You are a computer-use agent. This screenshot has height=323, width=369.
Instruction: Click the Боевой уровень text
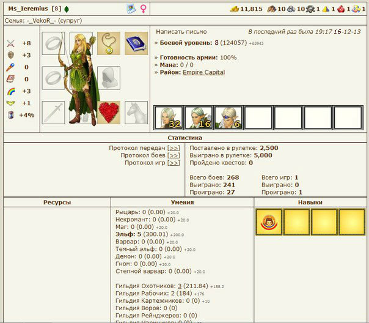pyautogui.click(x=186, y=43)
